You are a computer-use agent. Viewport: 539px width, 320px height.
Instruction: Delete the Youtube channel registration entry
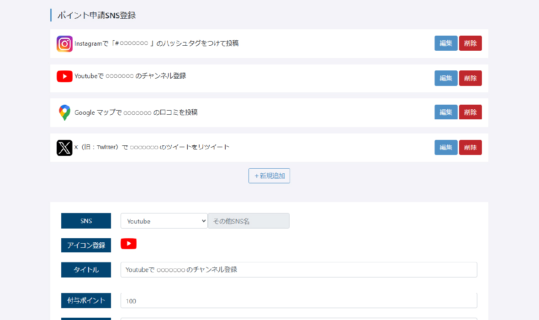tap(470, 78)
